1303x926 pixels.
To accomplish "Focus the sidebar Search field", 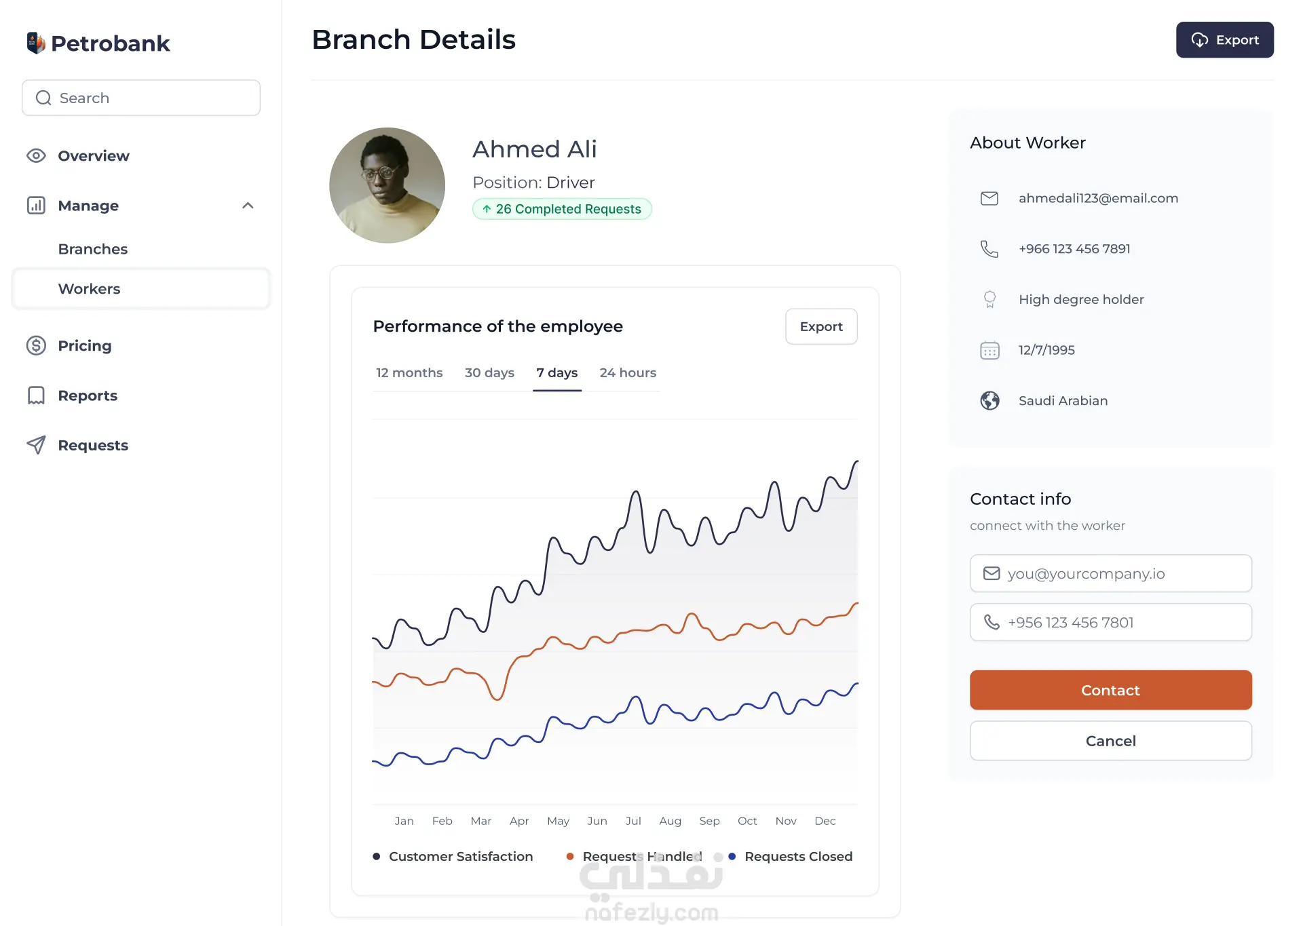I will [x=141, y=98].
